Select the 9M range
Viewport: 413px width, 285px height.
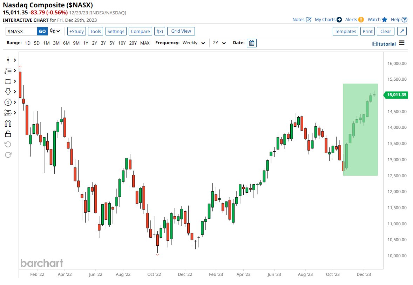pyautogui.click(x=76, y=43)
